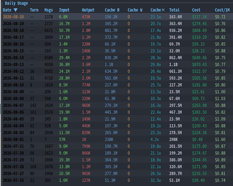Image resolution: width=233 pixels, height=186 pixels.
Task: Click the Cost column header
Action: 196,10
